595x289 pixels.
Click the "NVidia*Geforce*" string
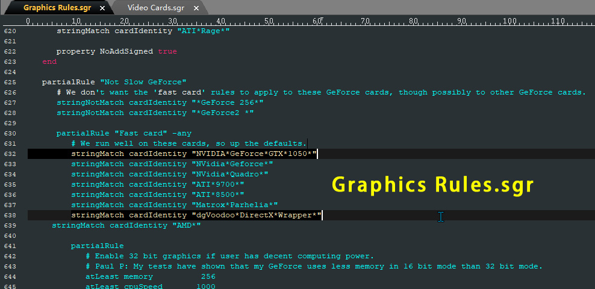232,164
